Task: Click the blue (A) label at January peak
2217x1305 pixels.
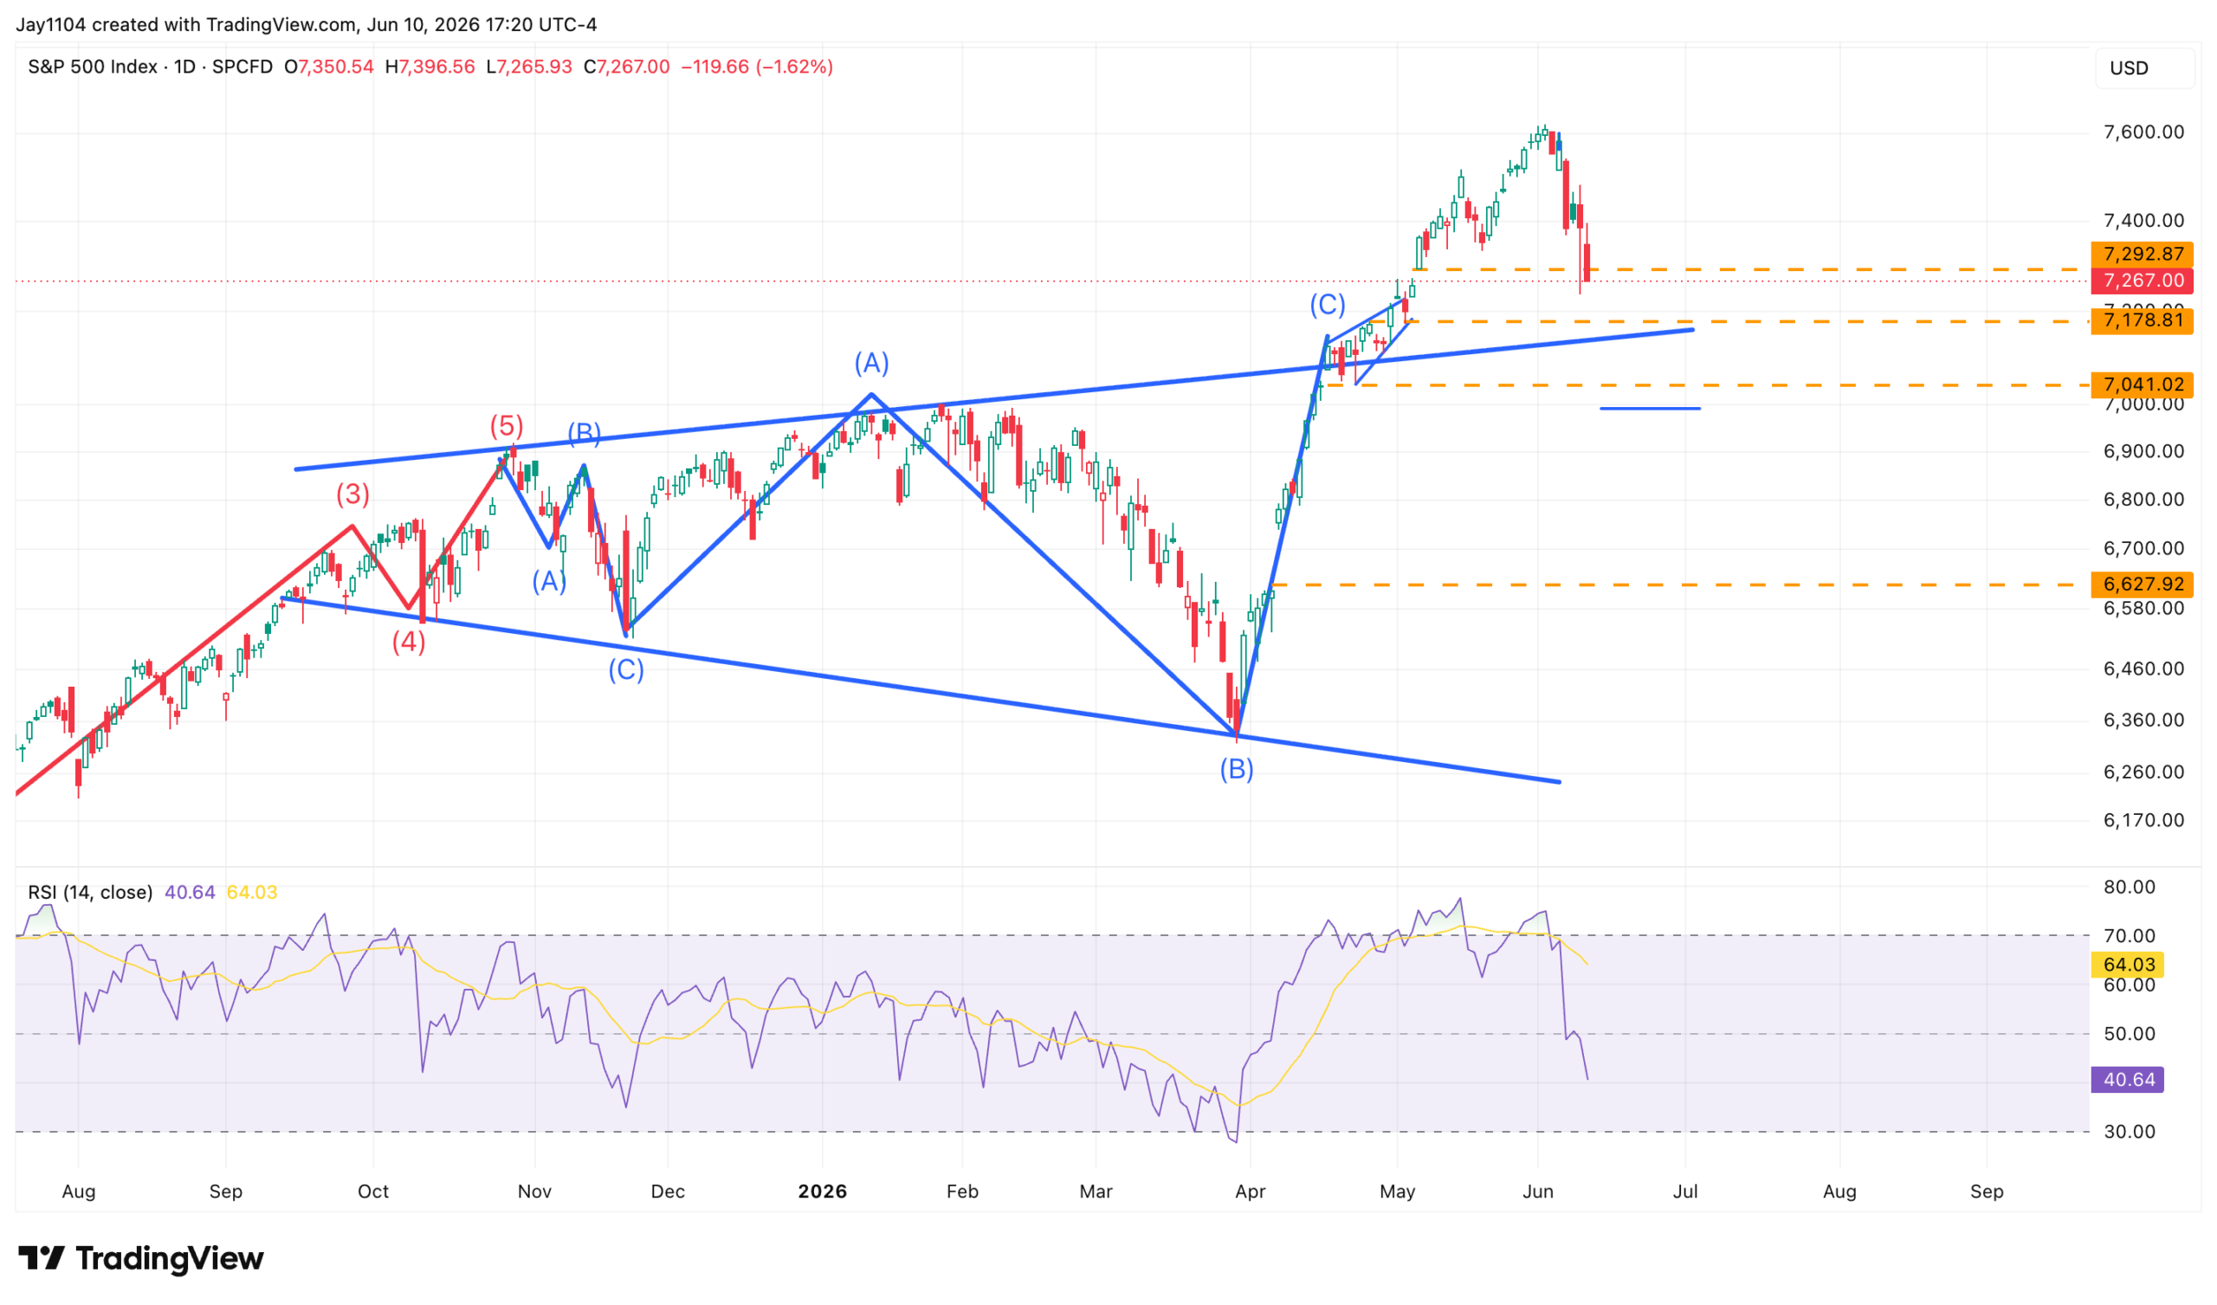Action: (x=872, y=363)
